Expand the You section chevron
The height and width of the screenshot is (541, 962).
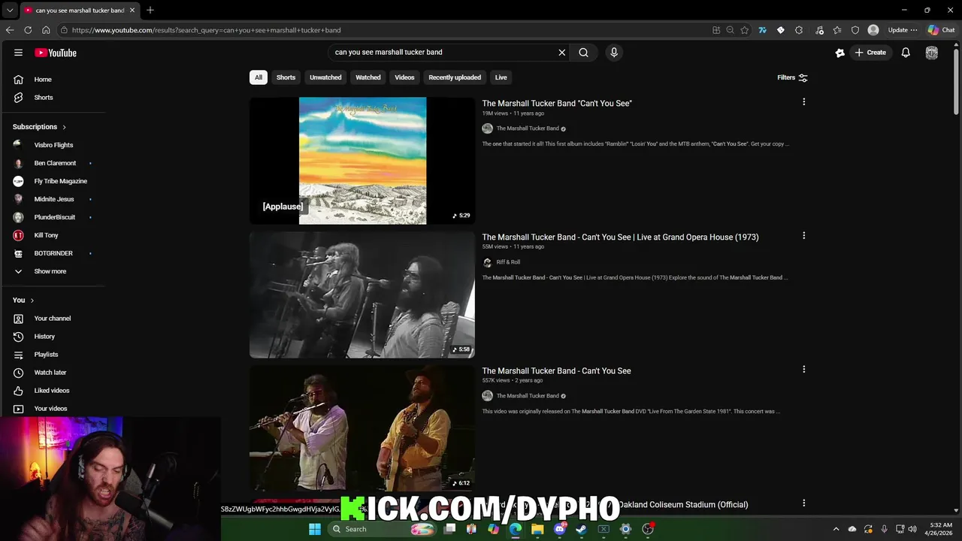[32, 301]
